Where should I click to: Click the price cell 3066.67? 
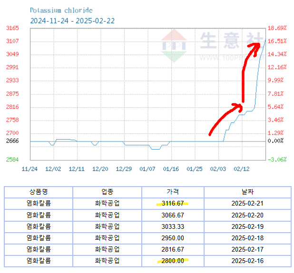coord(173,215)
